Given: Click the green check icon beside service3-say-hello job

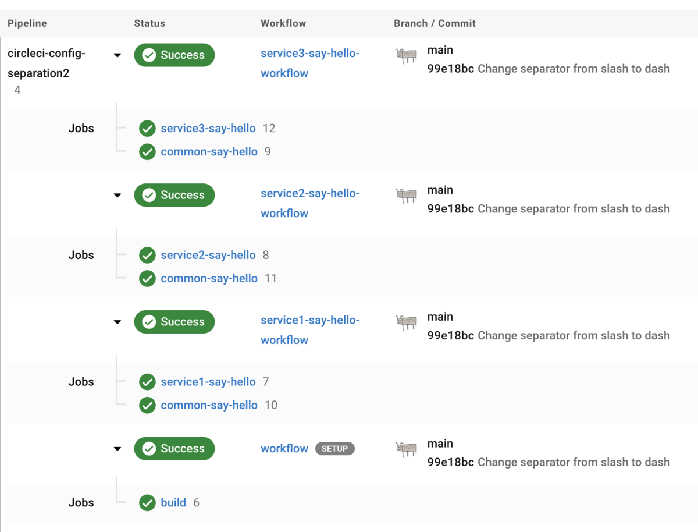Looking at the screenshot, I should point(148,129).
